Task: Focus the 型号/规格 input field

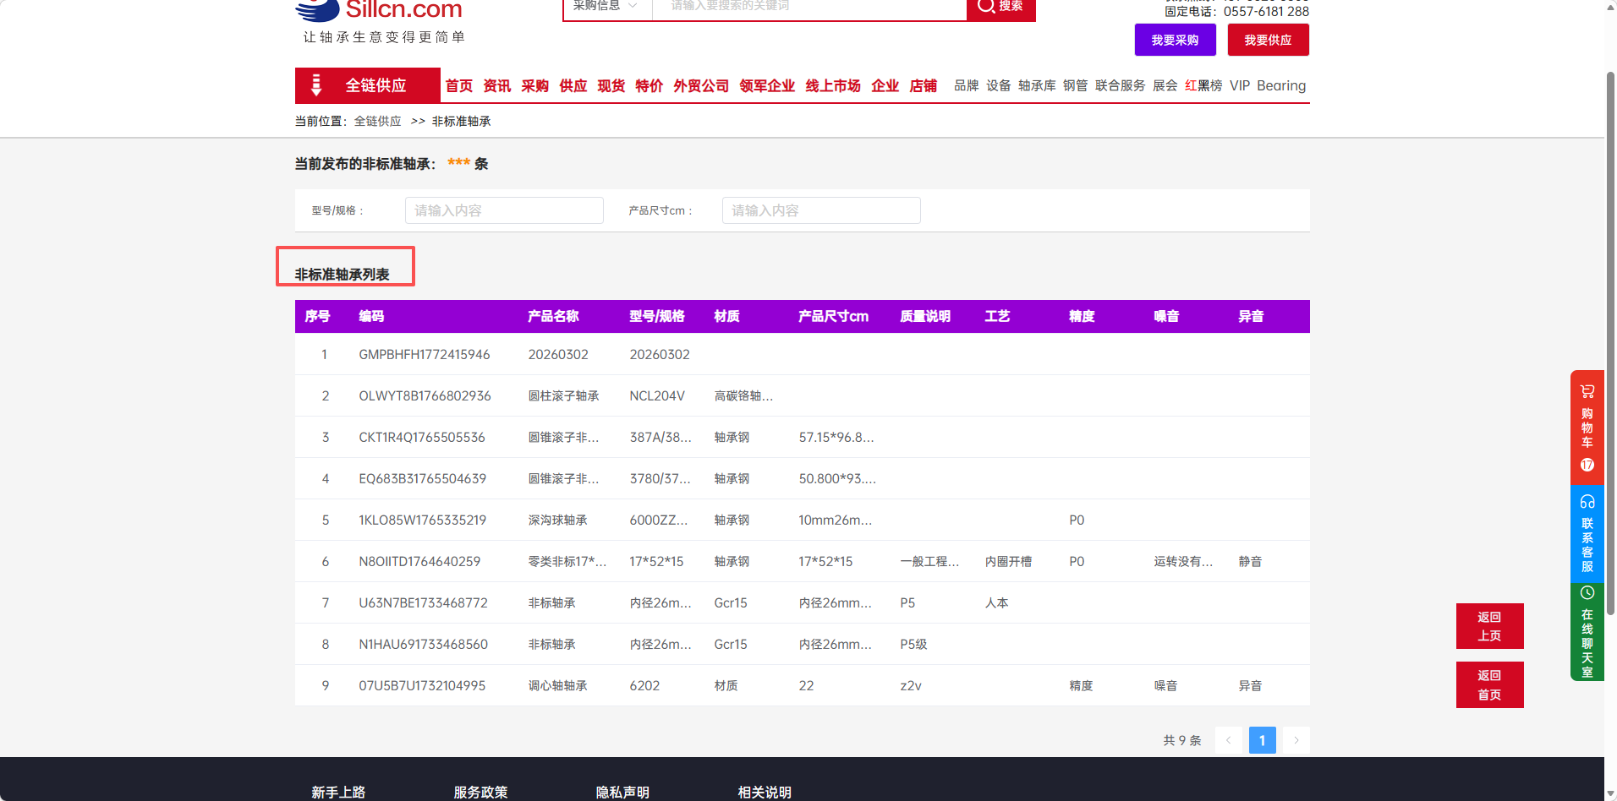Action: [x=504, y=210]
